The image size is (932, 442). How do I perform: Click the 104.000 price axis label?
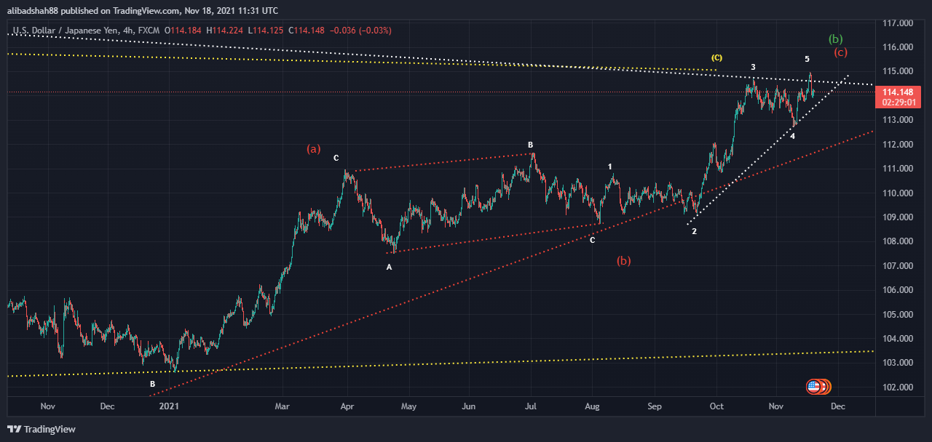[899, 339]
